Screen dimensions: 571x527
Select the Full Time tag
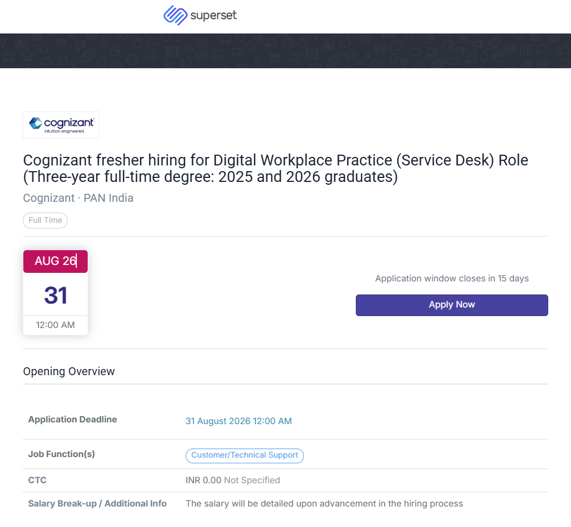tap(45, 221)
